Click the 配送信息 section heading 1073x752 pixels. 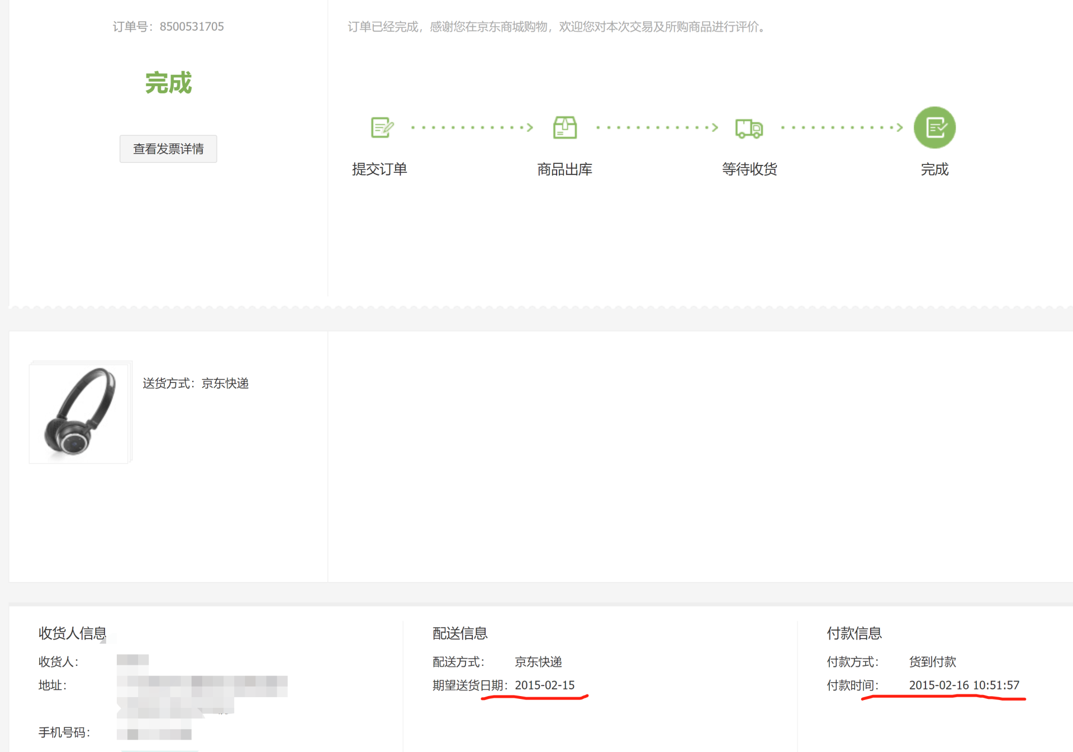(460, 633)
